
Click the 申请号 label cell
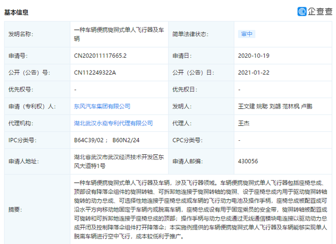[38, 56]
